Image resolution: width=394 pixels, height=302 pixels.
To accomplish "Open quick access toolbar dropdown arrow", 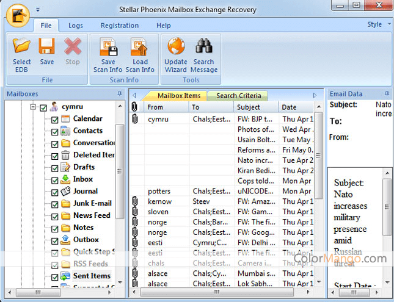I will tap(38, 10).
